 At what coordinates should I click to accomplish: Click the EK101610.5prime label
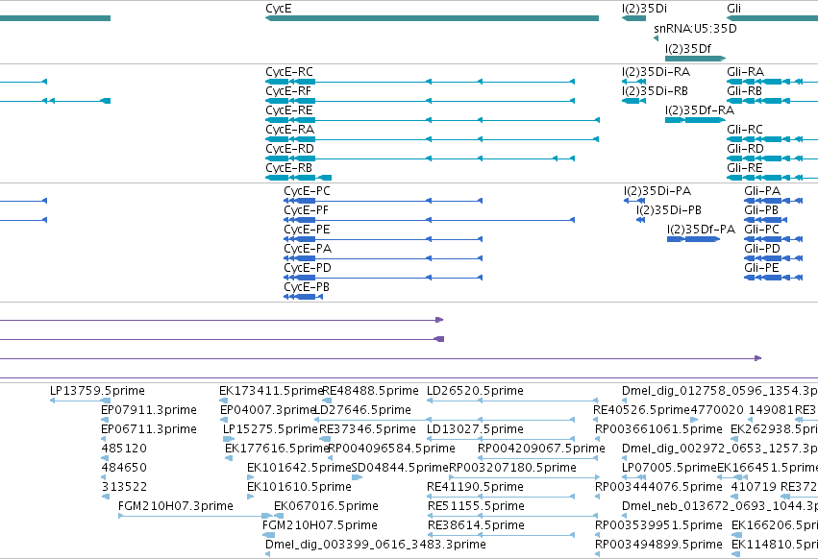coord(300,487)
